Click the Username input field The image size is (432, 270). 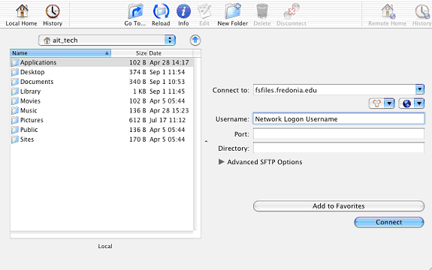(x=339, y=118)
